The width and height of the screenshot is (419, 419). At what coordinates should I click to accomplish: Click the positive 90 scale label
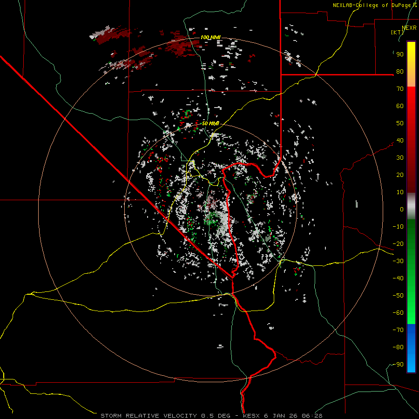(400, 54)
